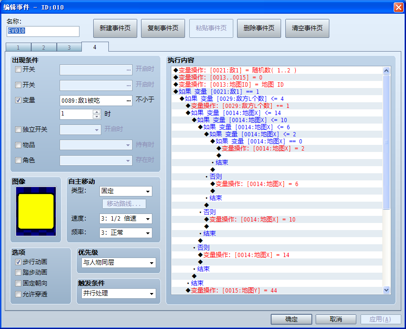Image resolution: width=406 pixels, height=329 pixels.
Task: Click the yellow event graphic thumbnail
Action: 36,212
